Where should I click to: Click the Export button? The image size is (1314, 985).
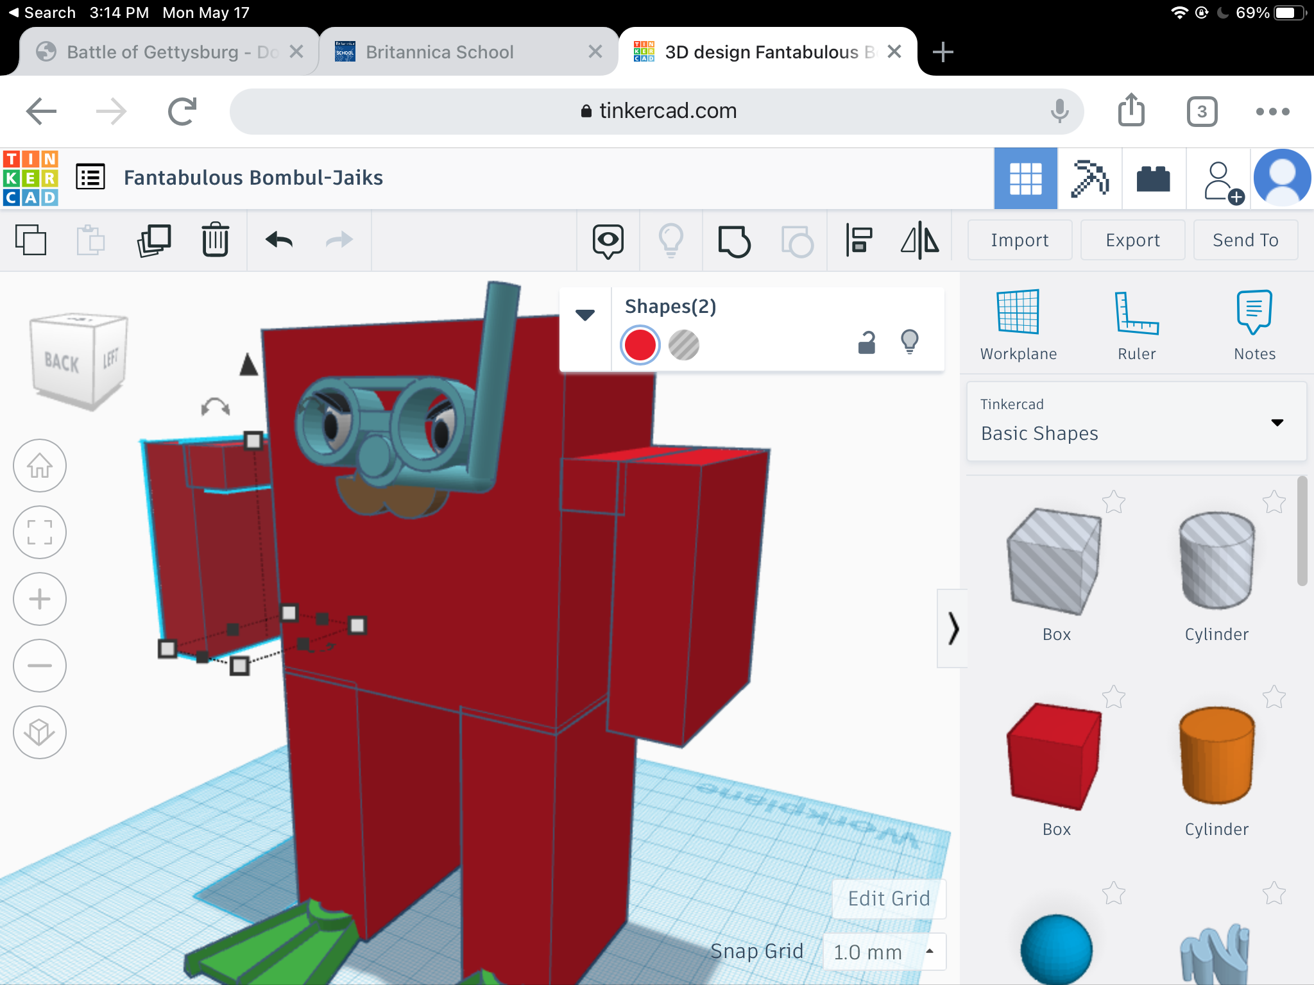[1132, 240]
